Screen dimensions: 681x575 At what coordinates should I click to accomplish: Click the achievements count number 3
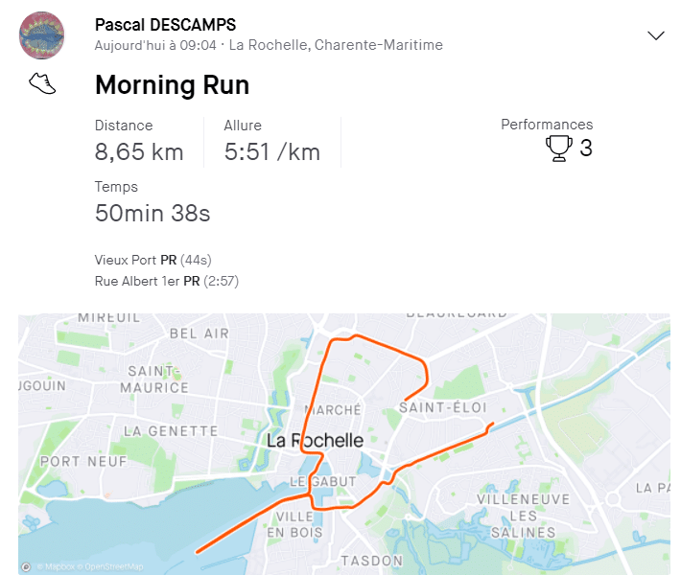[586, 148]
